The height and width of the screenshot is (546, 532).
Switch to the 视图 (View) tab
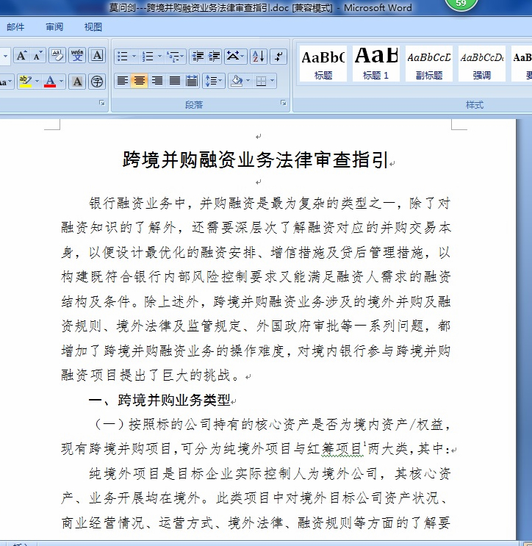[x=93, y=27]
